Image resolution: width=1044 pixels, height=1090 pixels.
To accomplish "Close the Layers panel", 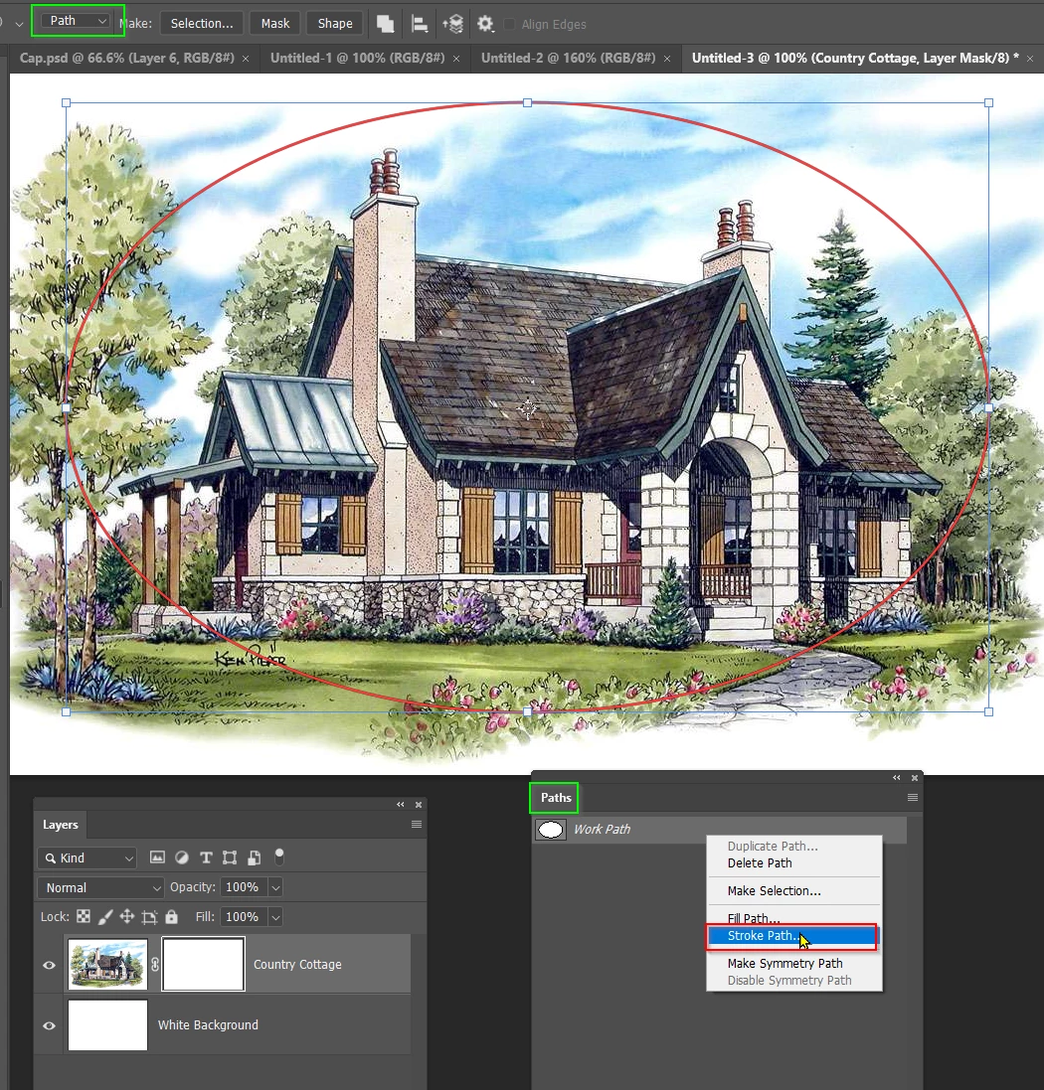I will coord(419,804).
